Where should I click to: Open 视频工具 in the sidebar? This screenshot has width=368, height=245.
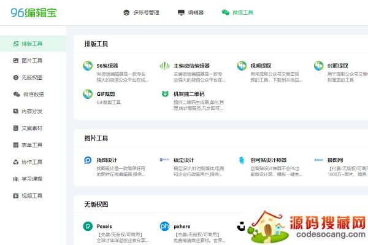(x=32, y=196)
